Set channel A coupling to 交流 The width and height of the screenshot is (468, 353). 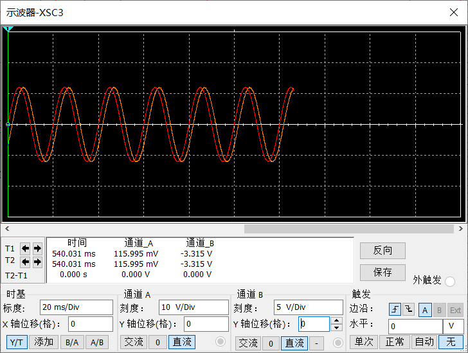pyautogui.click(x=134, y=342)
